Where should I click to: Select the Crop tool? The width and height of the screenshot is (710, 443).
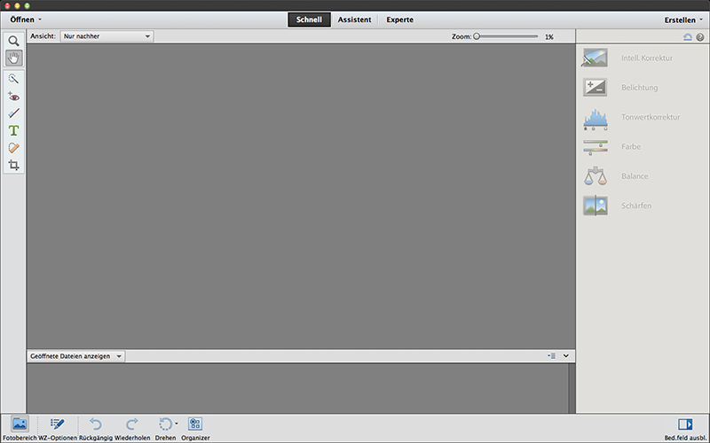tap(13, 165)
